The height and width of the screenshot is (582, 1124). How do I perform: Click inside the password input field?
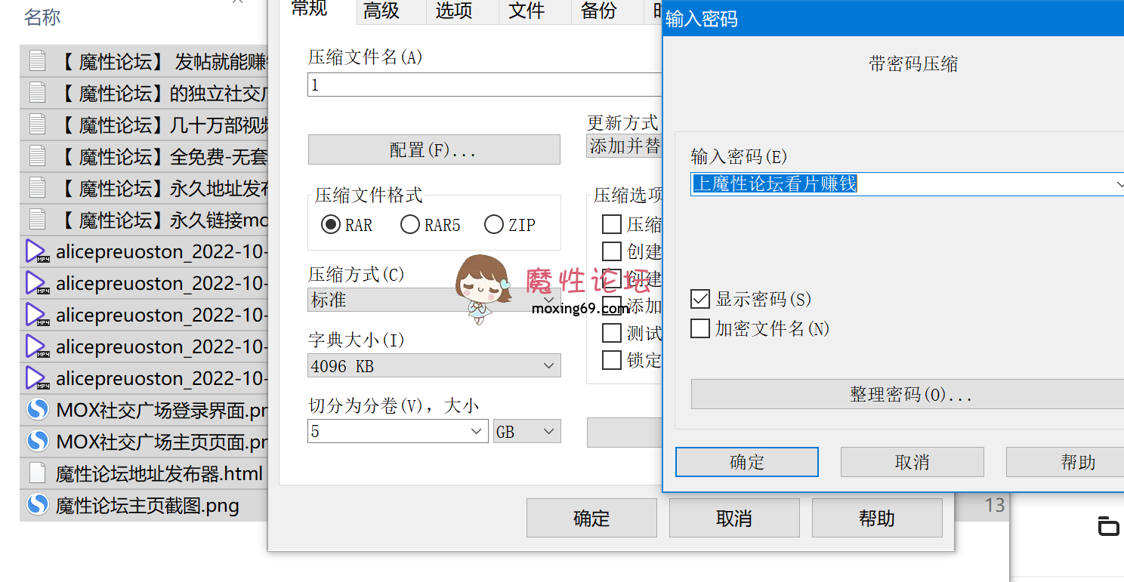(869, 183)
